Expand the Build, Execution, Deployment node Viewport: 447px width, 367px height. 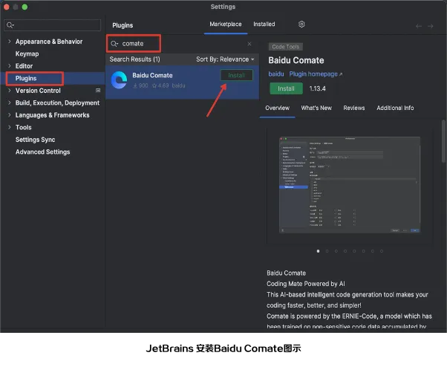pos(10,103)
